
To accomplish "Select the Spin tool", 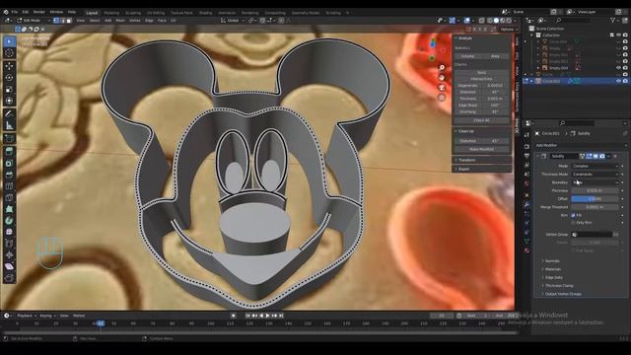I will [x=9, y=221].
